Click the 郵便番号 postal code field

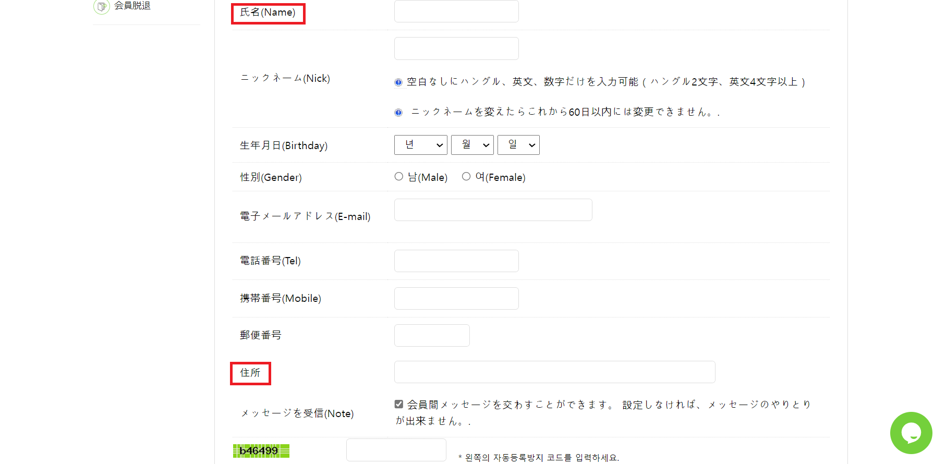pos(432,335)
